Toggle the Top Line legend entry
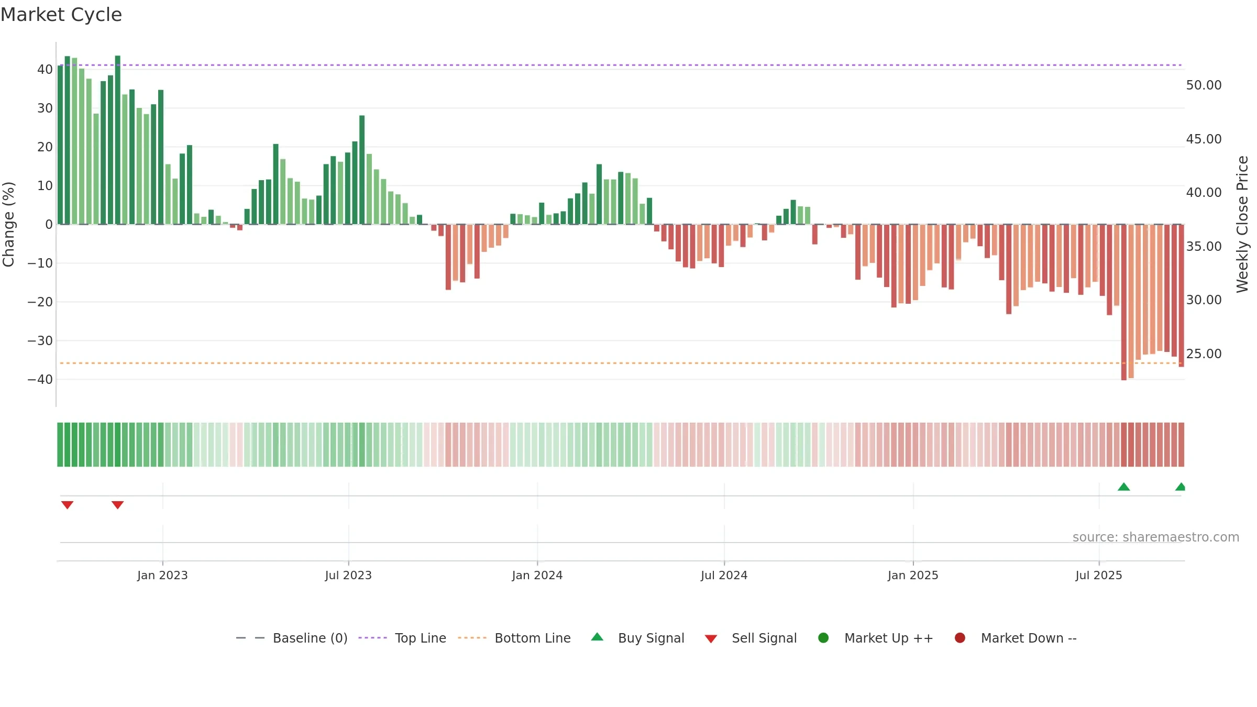Screen dimensions: 1257x707 coord(402,638)
